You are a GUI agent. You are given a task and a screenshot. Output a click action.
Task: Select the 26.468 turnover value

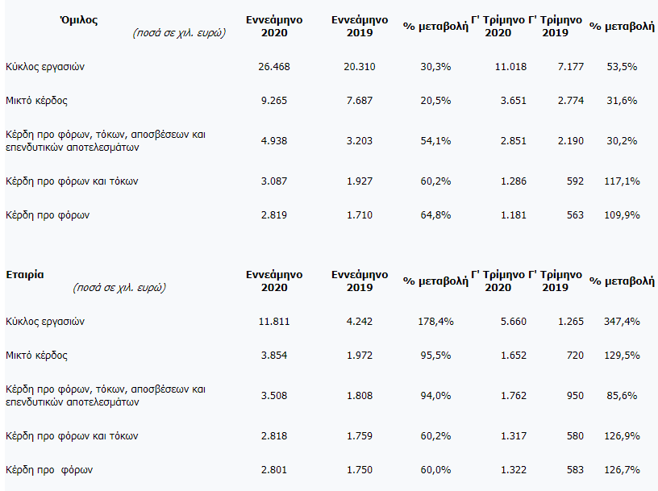click(274, 67)
